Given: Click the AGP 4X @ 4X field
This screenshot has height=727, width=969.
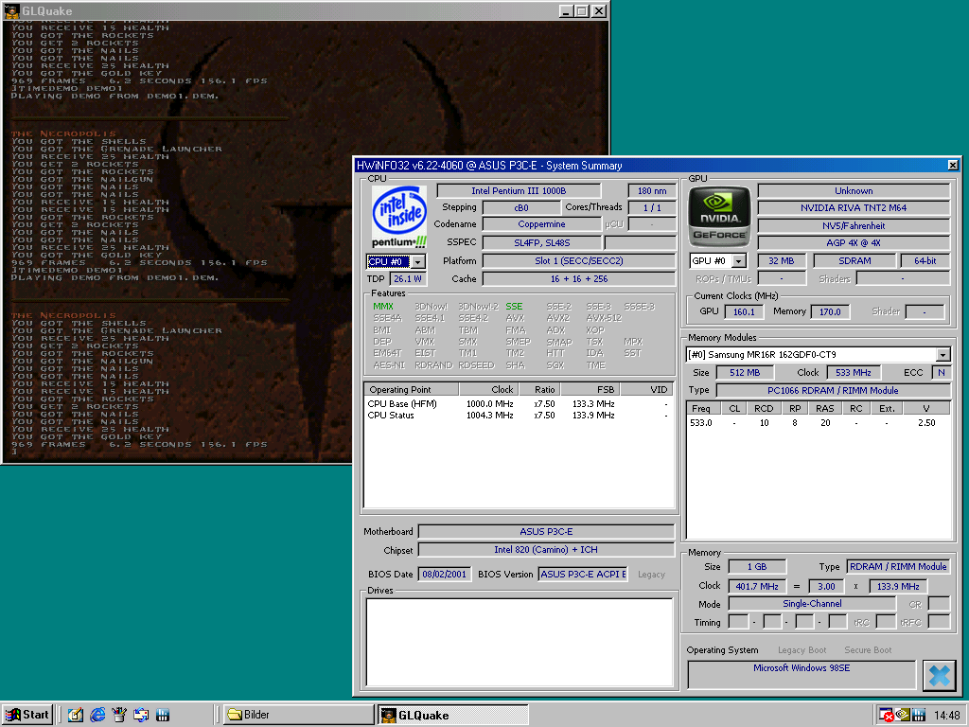Looking at the screenshot, I should [854, 243].
